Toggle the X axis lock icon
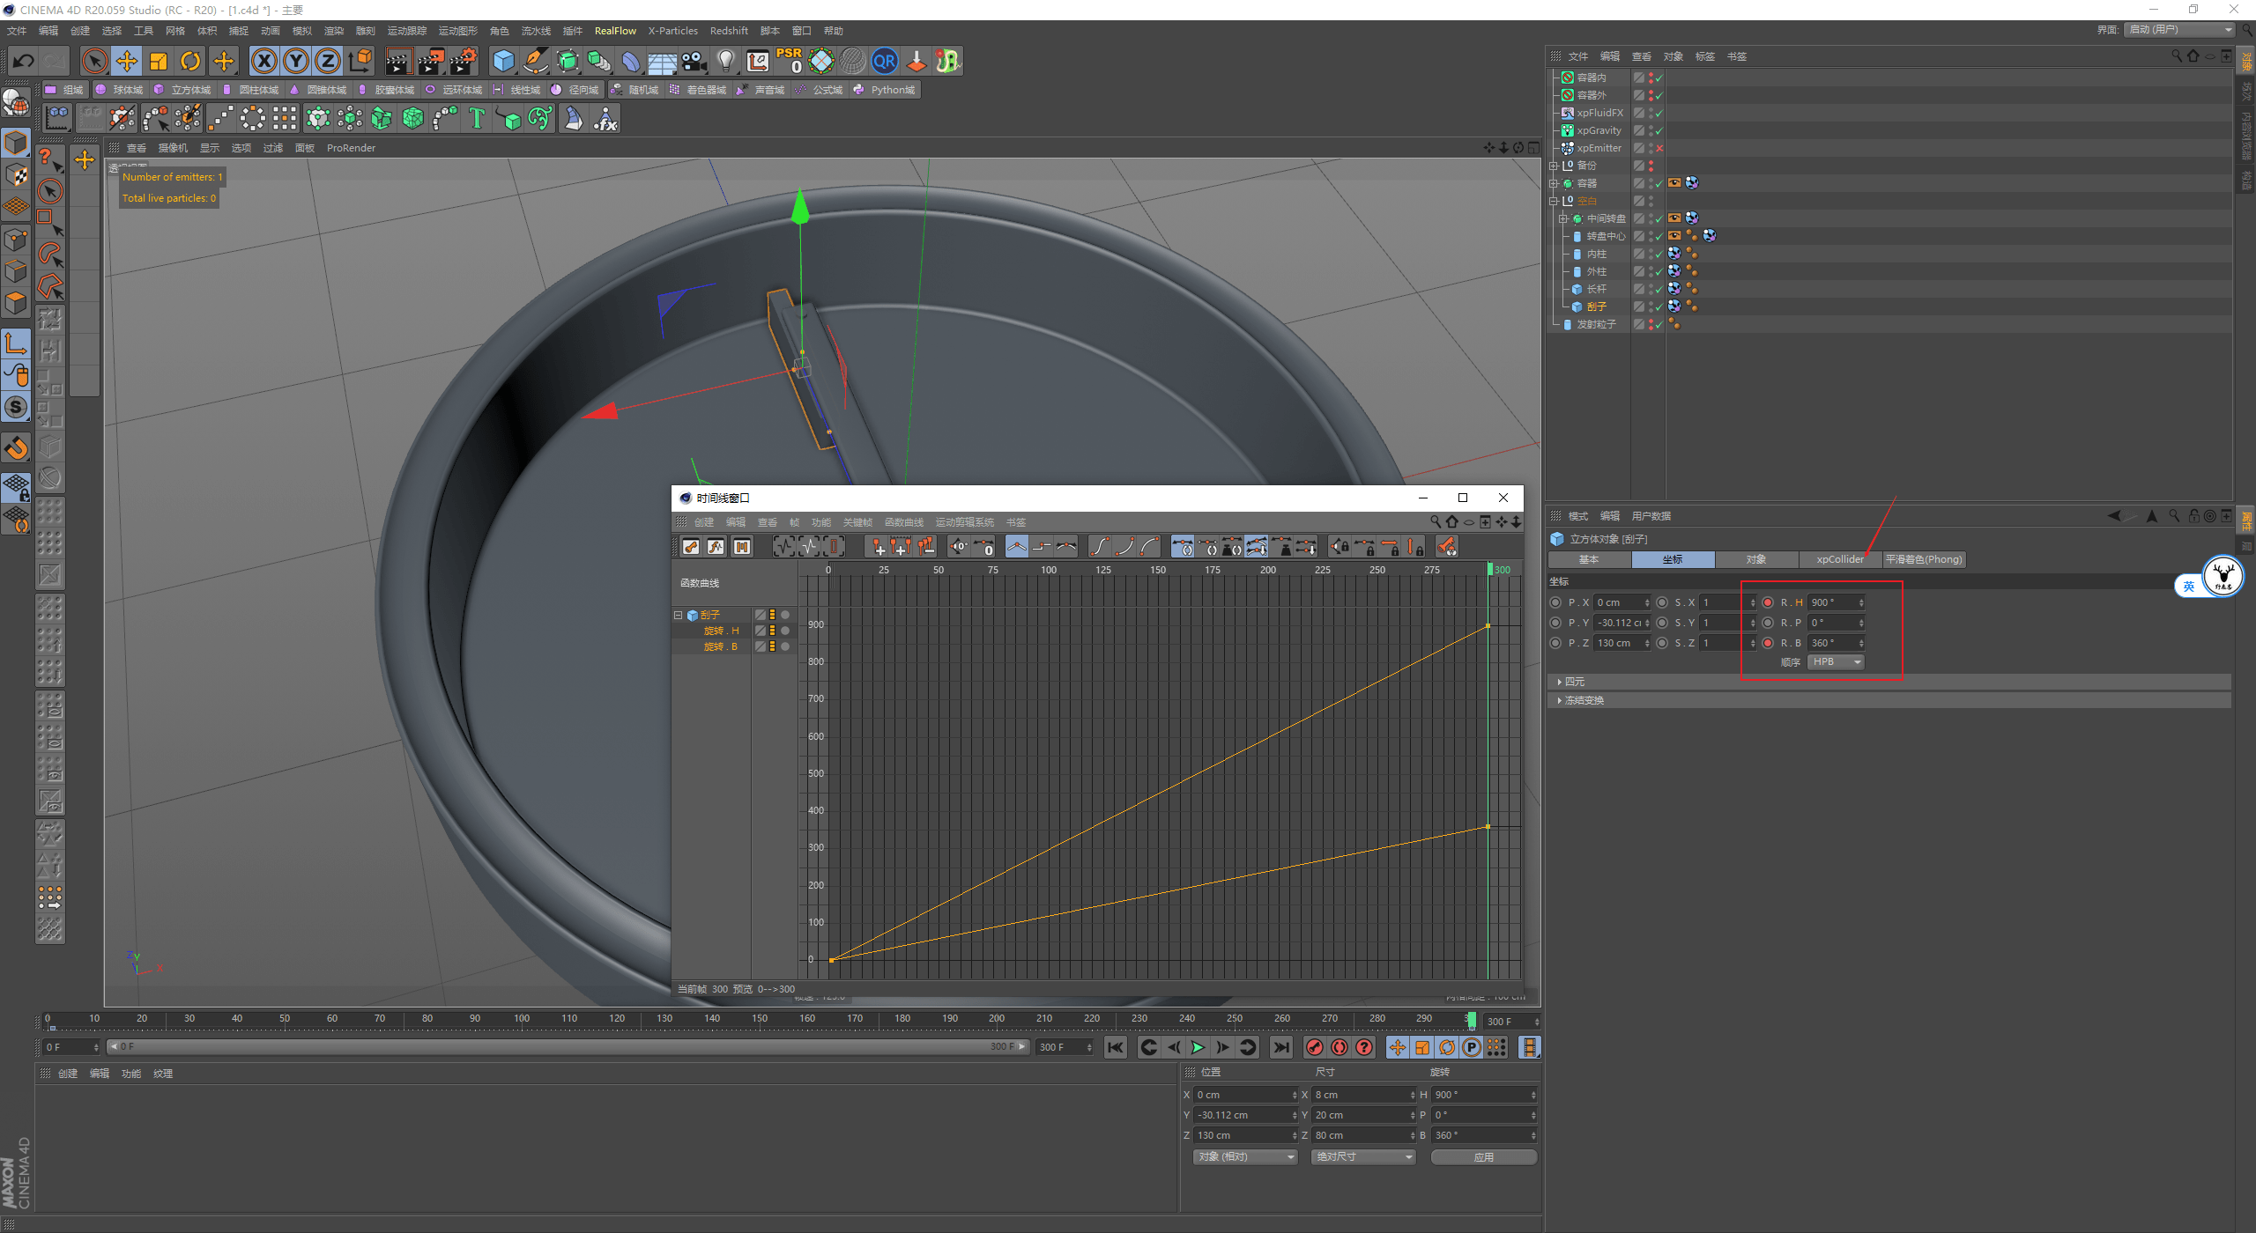 264,61
